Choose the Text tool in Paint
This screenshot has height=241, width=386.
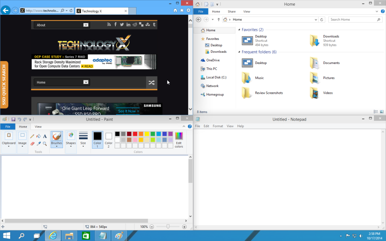(45, 136)
